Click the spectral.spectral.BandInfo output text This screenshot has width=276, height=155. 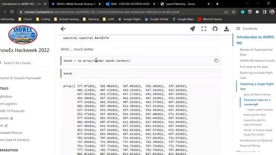click(x=86, y=38)
